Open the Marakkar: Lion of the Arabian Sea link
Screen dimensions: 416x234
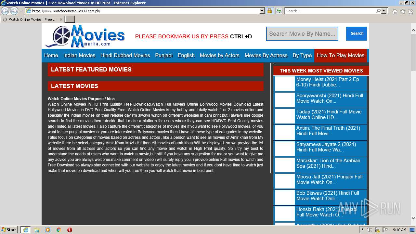pyautogui.click(x=328, y=163)
